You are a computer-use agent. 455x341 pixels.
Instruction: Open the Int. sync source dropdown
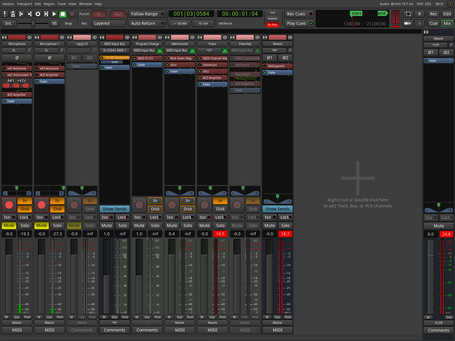click(9, 23)
